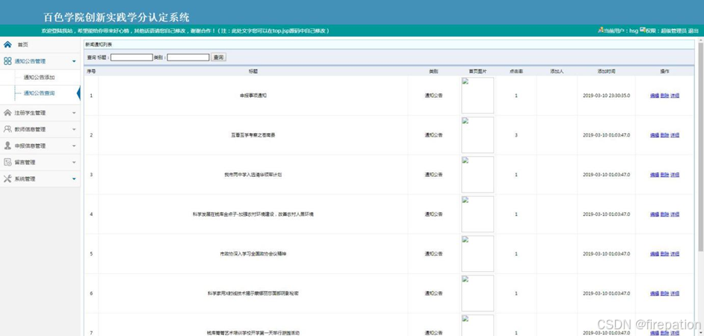Click the 点击率 column header
Screen dimensions: 704x336
click(x=516, y=72)
